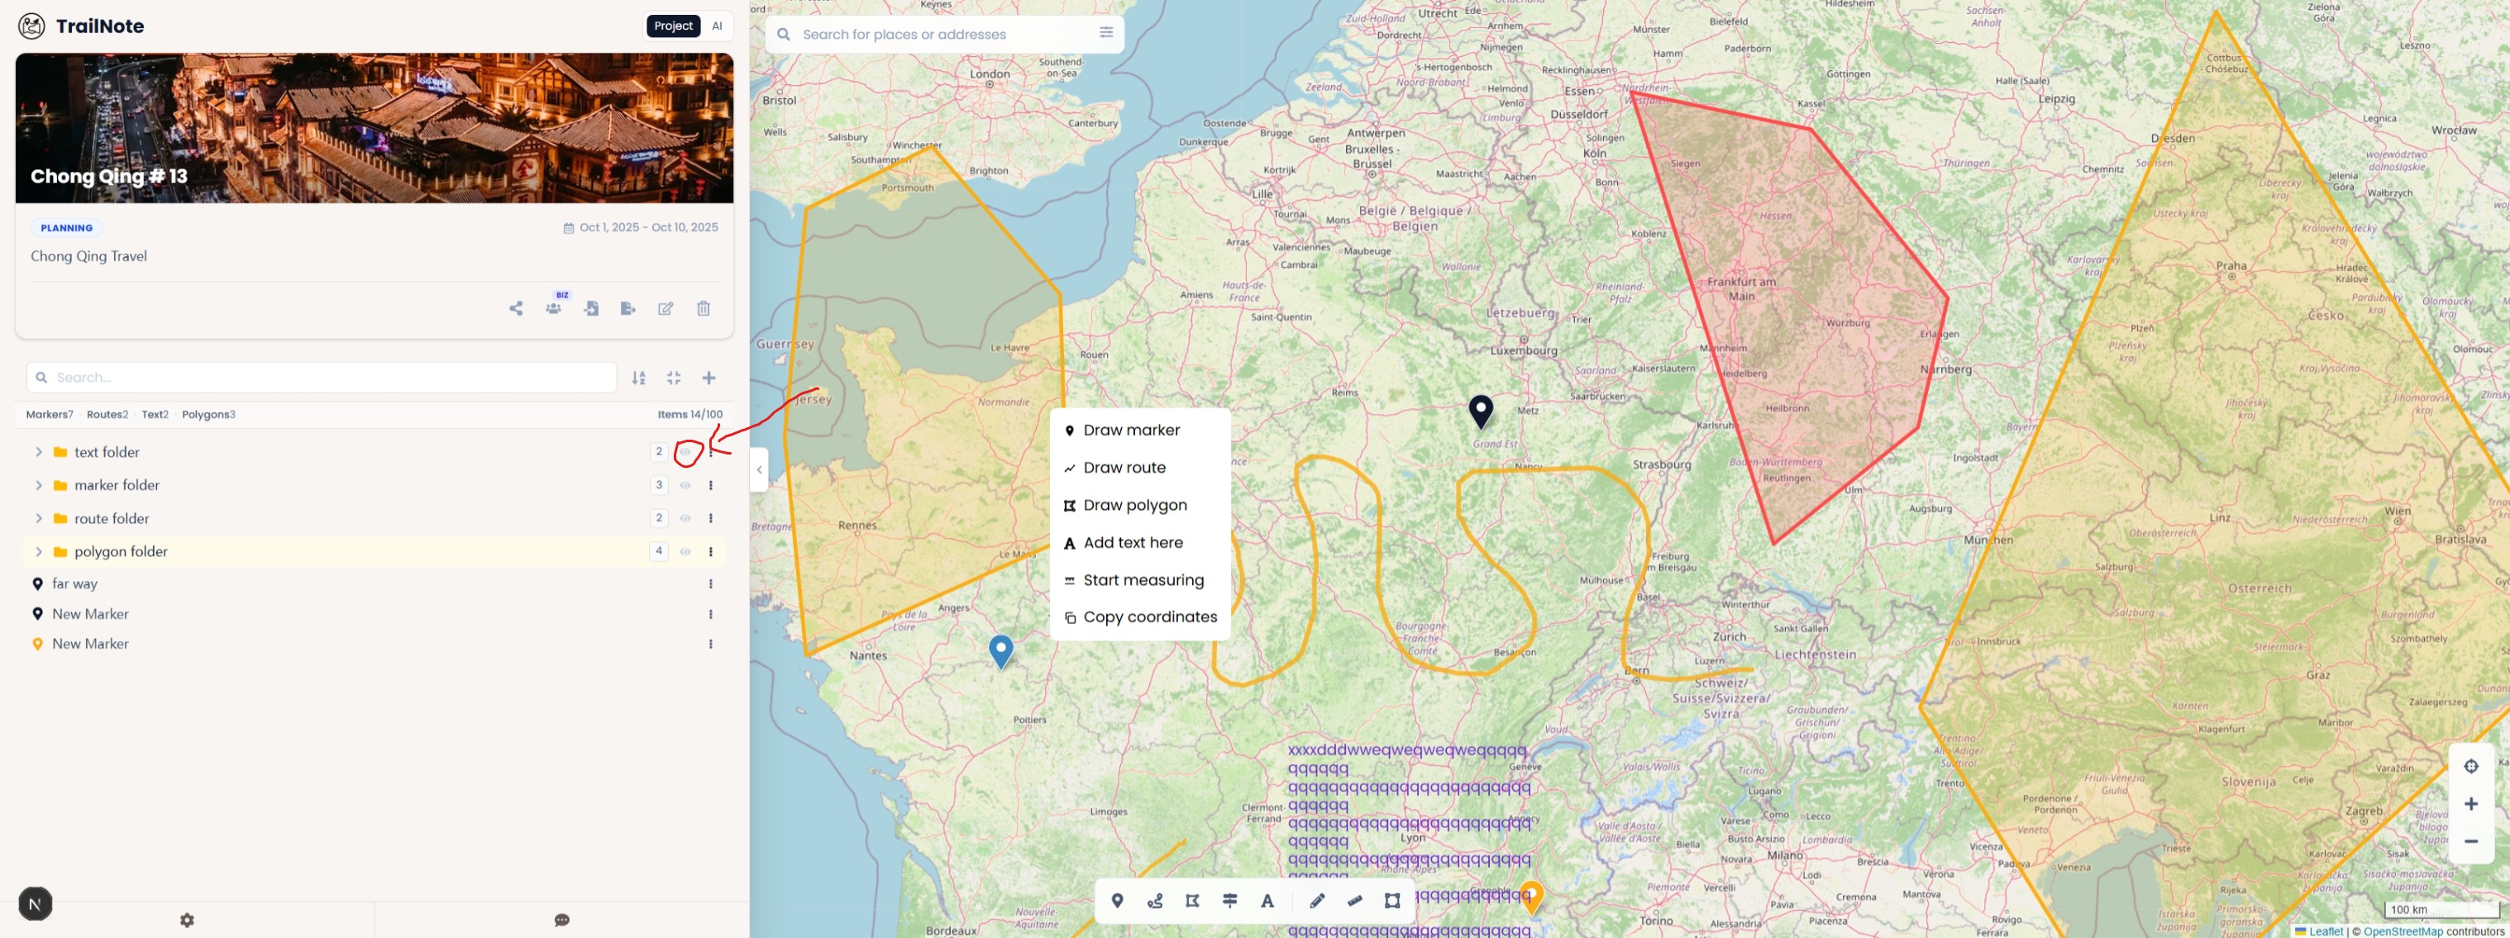
Task: Delete project using the trash icon
Action: 703,309
